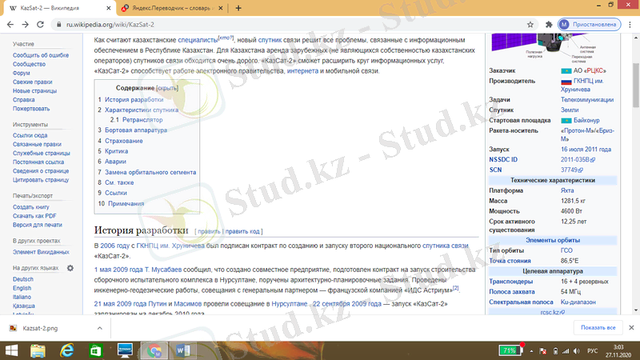Open SCN 37749 external link
Image resolution: width=640 pixels, height=360 pixels.
tap(571, 170)
